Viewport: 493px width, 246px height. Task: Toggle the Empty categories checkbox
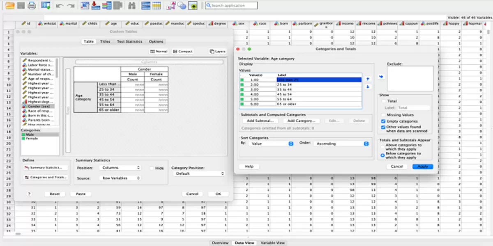point(384,121)
